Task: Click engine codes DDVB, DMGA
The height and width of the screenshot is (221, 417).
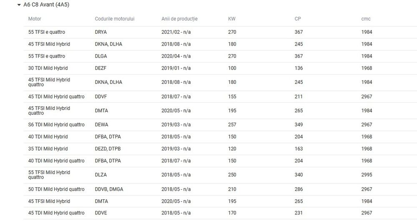Action: pyautogui.click(x=109, y=189)
